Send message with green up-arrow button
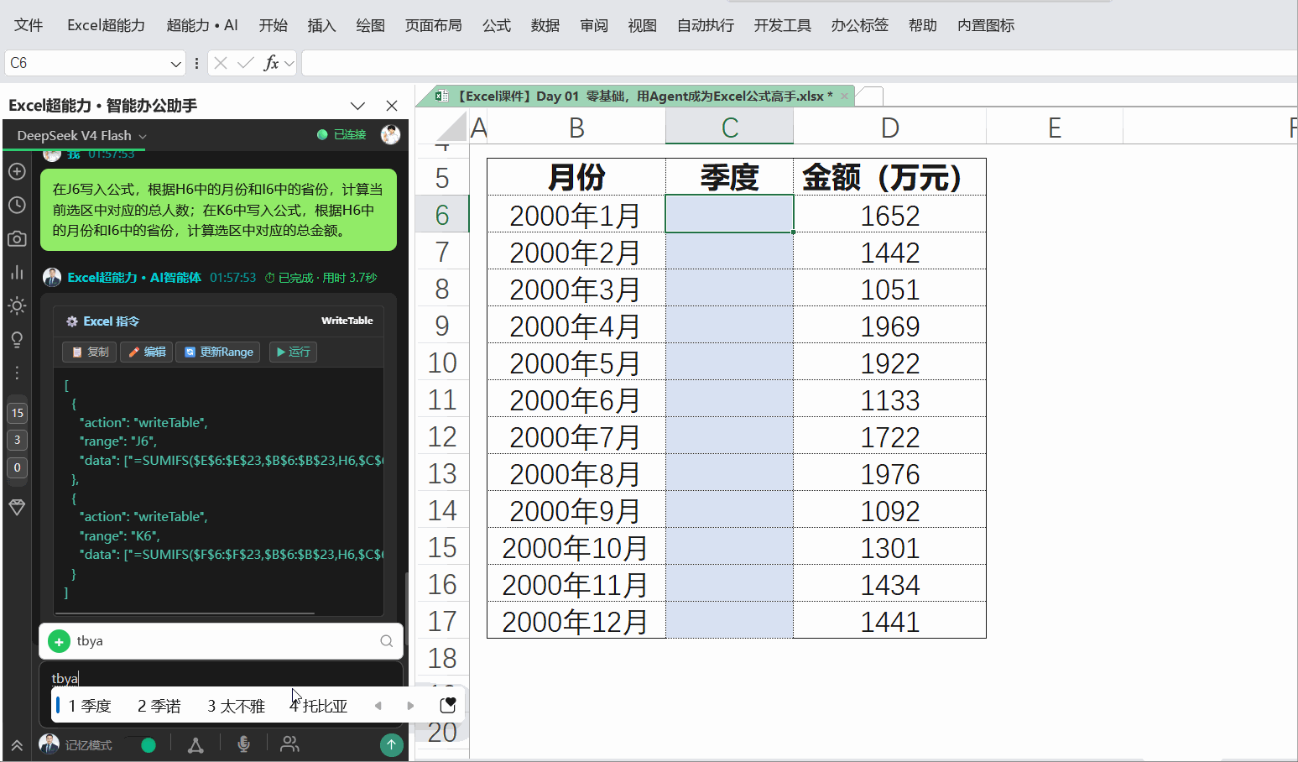 (x=391, y=744)
